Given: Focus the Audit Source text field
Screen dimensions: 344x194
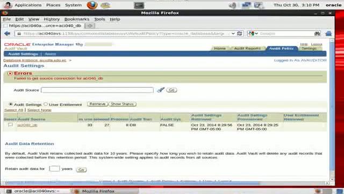Looking at the screenshot, I should (x=97, y=90).
